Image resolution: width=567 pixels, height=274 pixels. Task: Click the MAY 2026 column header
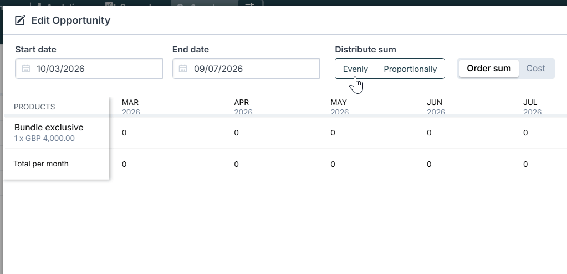tap(339, 107)
